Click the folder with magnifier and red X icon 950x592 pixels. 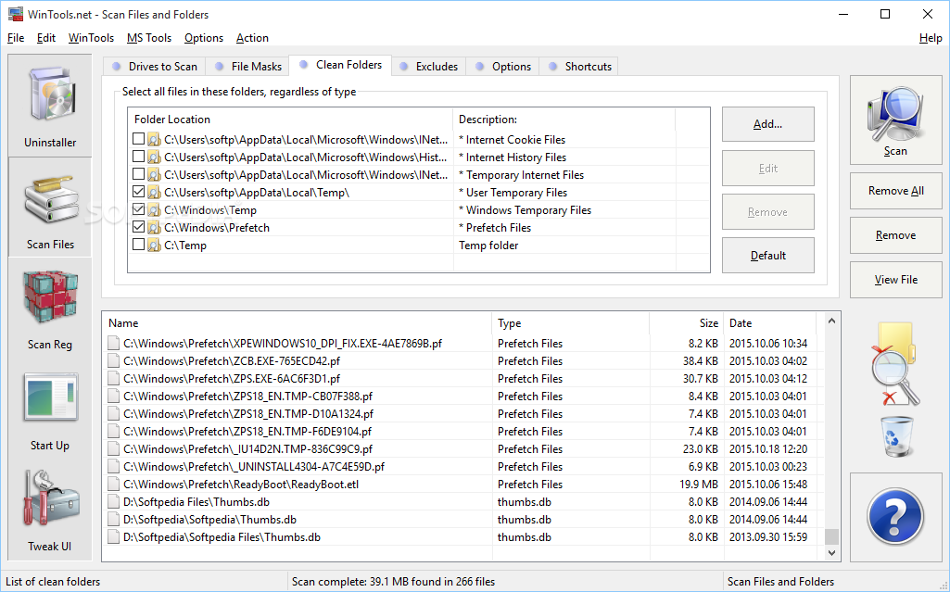pos(895,364)
